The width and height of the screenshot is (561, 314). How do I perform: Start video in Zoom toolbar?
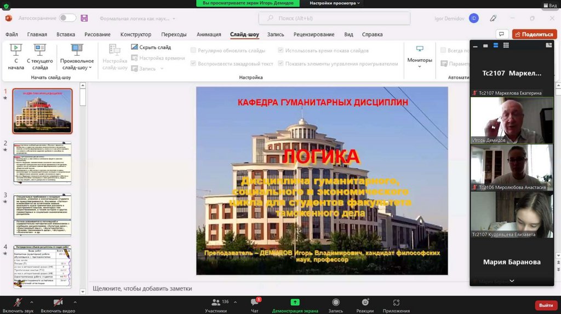click(58, 305)
